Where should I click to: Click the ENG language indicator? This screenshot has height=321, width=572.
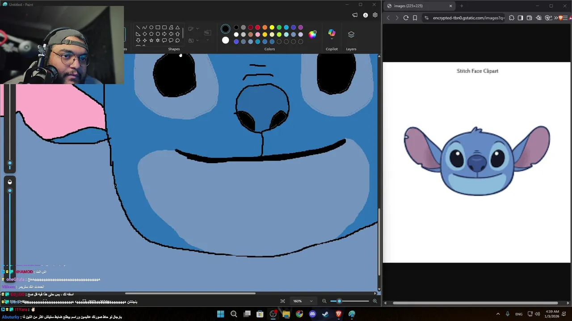[x=519, y=314]
